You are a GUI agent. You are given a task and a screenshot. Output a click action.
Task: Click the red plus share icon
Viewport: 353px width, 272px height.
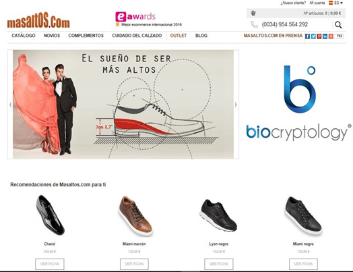coord(331,36)
